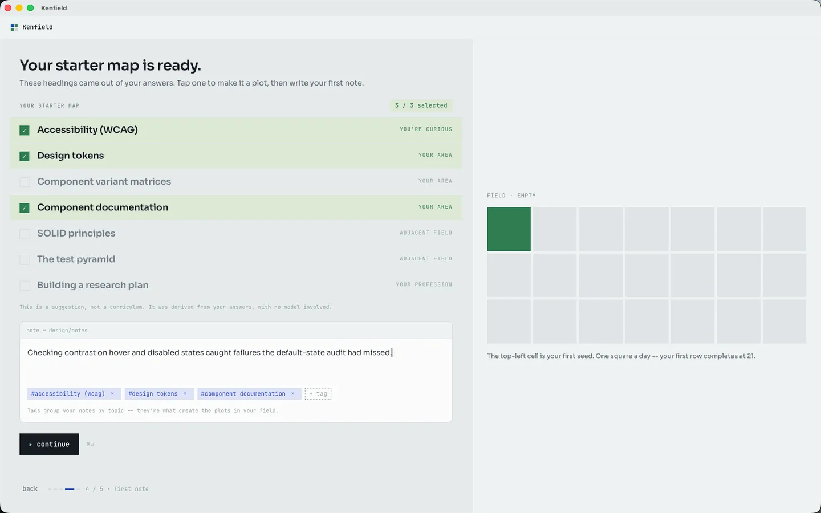Click the "The top-left cell is your first seed" caption

pyautogui.click(x=621, y=356)
